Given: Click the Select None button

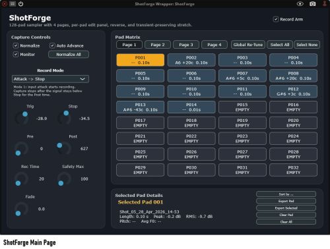Looking at the screenshot, I should pos(307,45).
